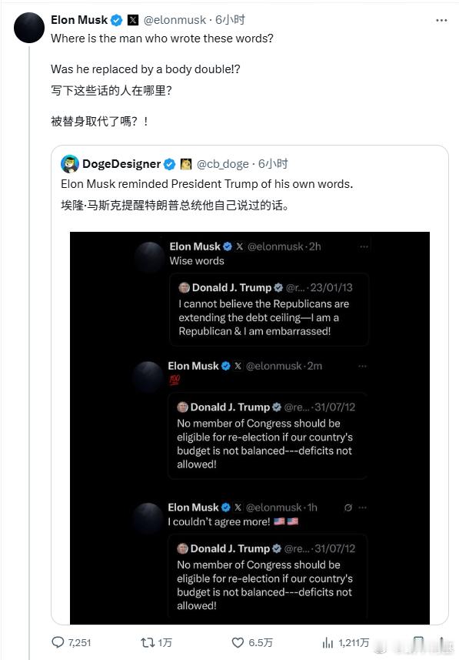Like the post via the heart icon

coord(238,642)
